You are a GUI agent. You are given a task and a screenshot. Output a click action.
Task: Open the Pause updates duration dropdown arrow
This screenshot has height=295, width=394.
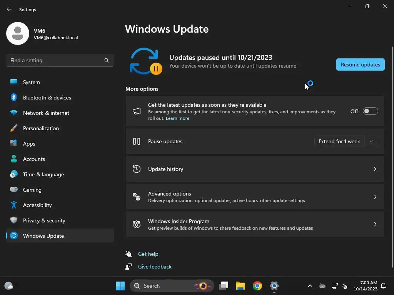[371, 141]
